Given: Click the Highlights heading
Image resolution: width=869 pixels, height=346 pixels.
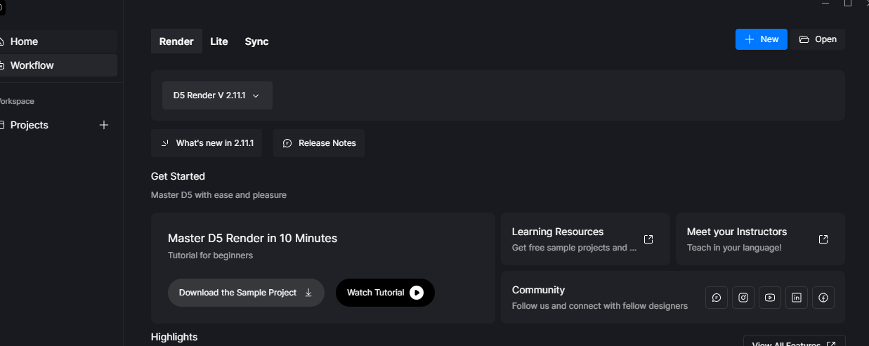Looking at the screenshot, I should (174, 337).
